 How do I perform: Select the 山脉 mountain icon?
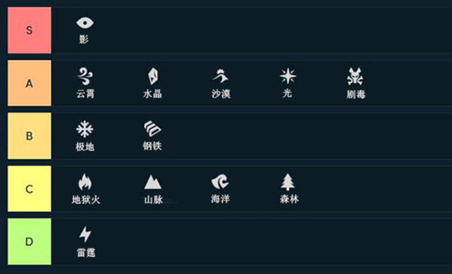click(153, 182)
